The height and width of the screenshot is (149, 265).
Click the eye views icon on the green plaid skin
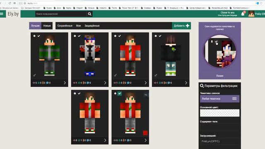34,83
